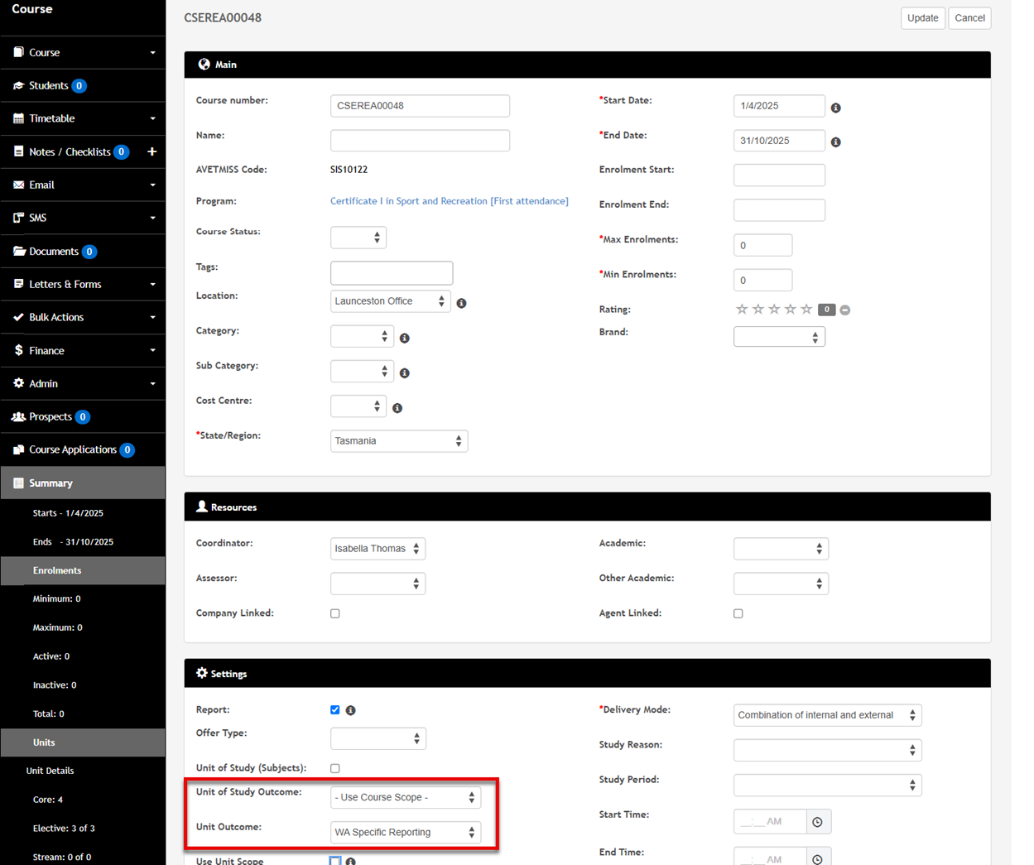Uncheck the Report checkbox
Image resolution: width=1034 pixels, height=865 pixels.
pyautogui.click(x=335, y=709)
